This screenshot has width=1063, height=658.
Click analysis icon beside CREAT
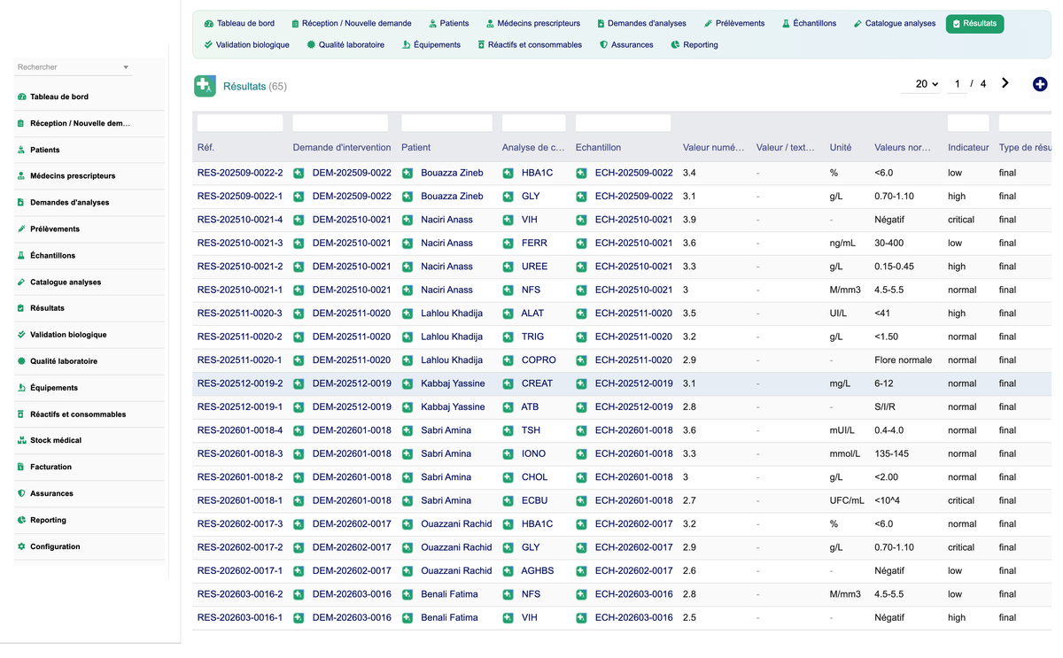click(x=508, y=383)
